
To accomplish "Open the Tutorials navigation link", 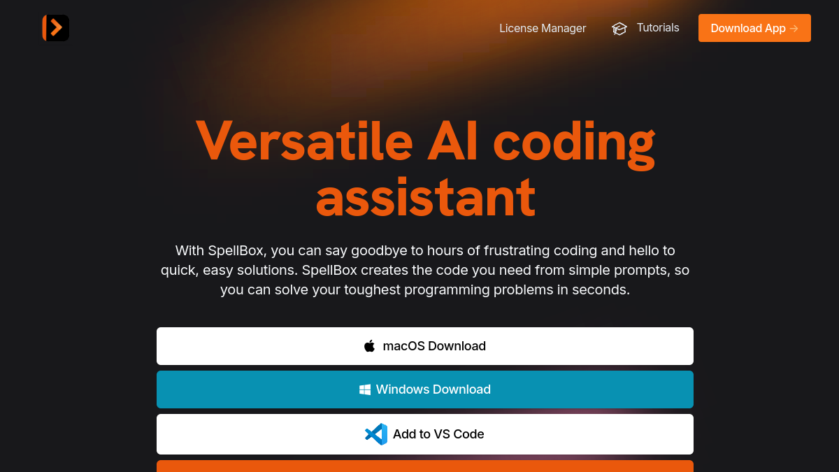I will tap(645, 28).
